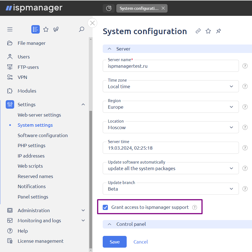Show help for Grant access option
The image size is (252, 252).
[x=195, y=207]
